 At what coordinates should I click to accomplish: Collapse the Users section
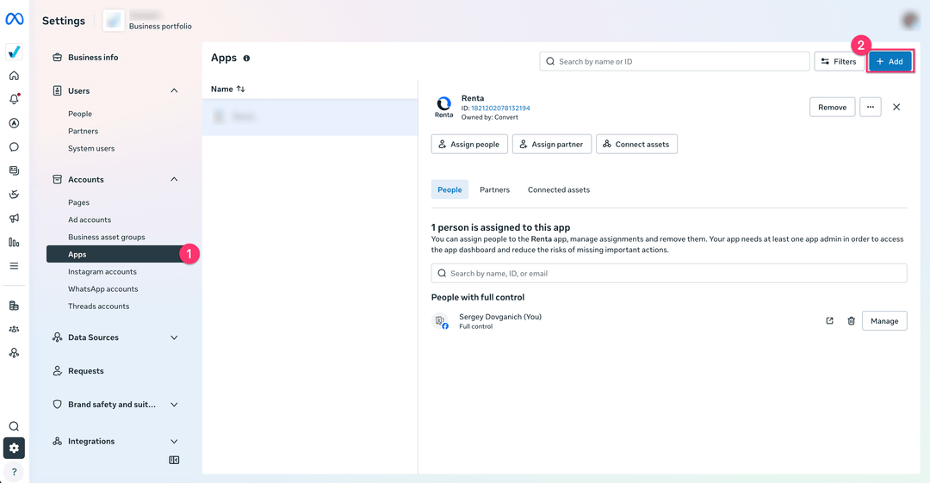click(174, 90)
